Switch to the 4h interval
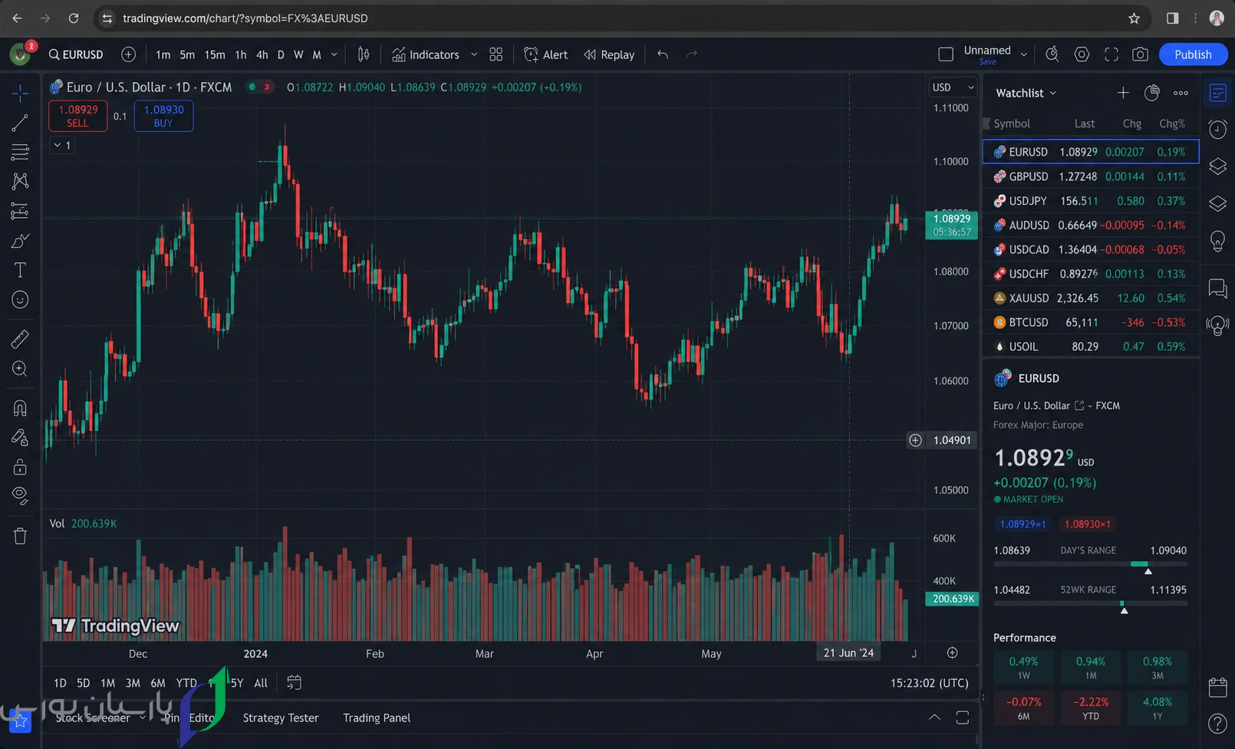The height and width of the screenshot is (749, 1235). coord(262,54)
